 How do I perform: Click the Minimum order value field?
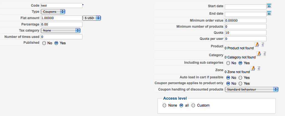click(245, 20)
